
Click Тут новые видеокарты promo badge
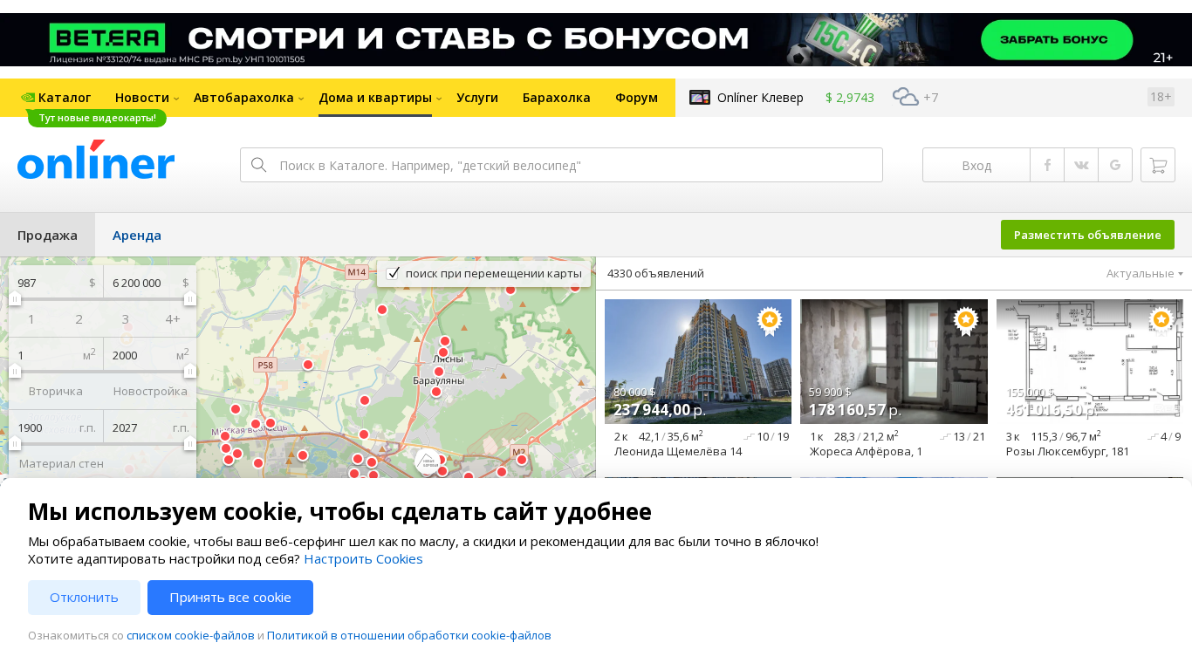tap(97, 118)
